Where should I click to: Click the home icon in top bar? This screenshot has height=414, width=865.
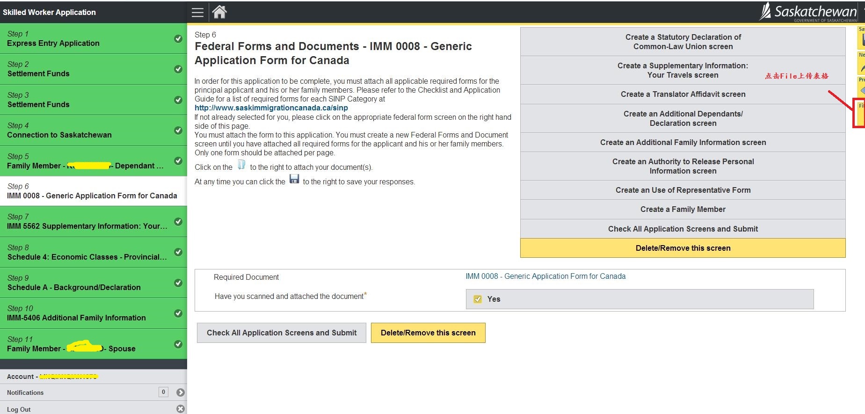click(219, 12)
